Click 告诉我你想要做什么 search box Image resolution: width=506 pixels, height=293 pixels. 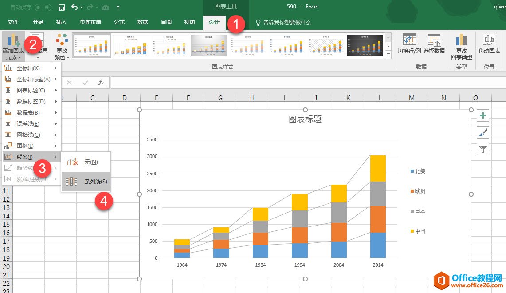pos(287,22)
